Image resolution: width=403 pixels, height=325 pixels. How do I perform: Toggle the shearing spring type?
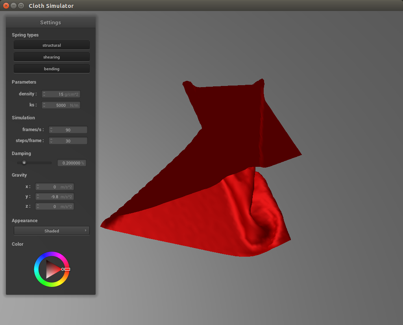pyautogui.click(x=52, y=57)
